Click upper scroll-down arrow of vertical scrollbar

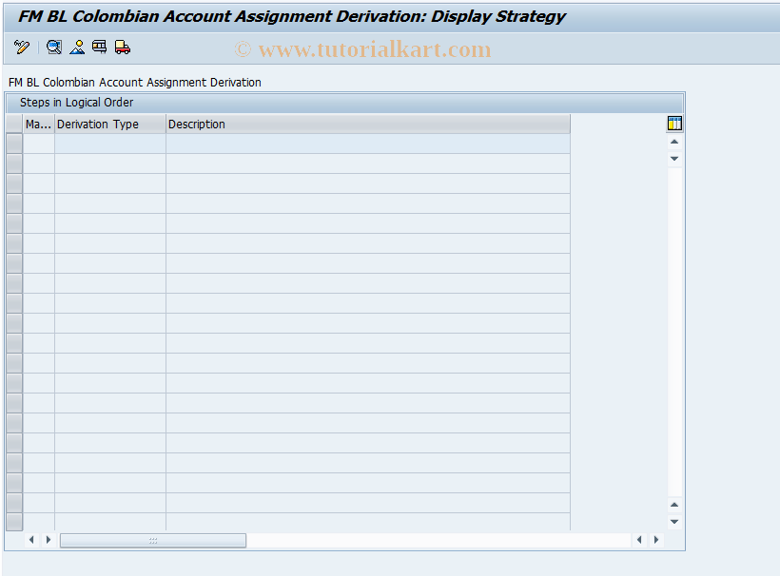click(674, 159)
